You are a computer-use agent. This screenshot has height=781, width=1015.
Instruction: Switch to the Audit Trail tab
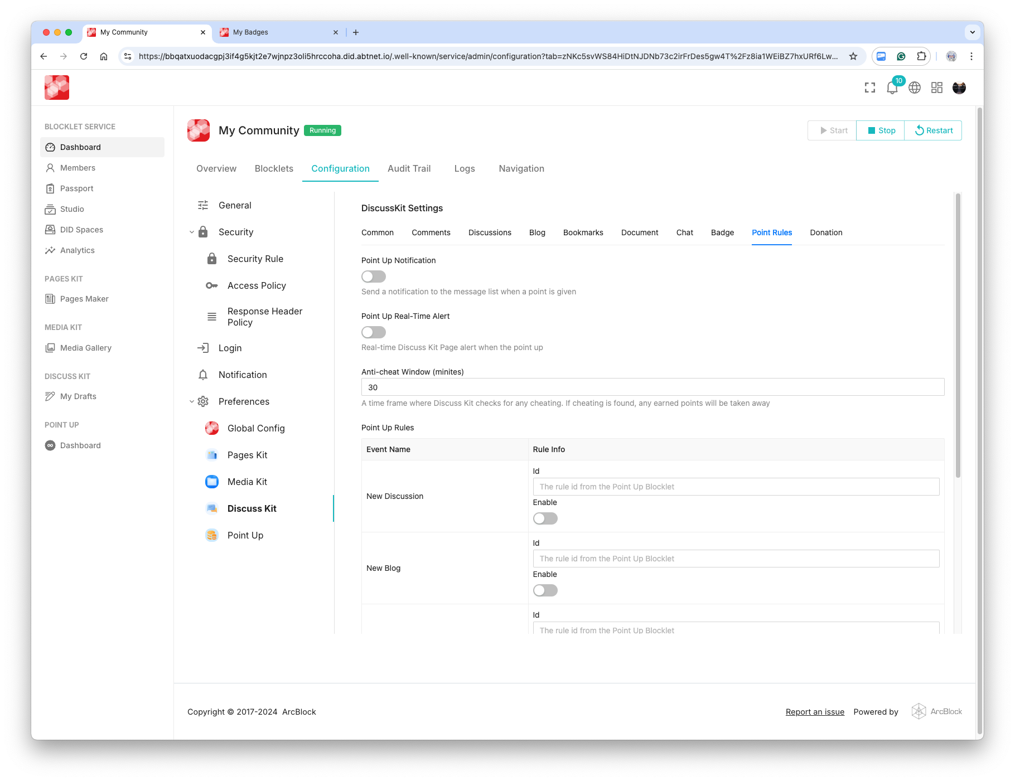(409, 168)
